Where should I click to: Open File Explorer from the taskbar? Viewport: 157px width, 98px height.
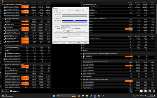(87, 96)
